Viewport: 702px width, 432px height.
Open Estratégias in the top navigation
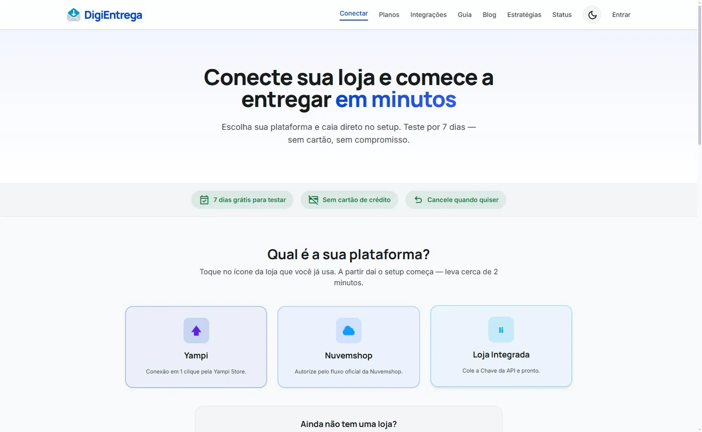coord(524,15)
